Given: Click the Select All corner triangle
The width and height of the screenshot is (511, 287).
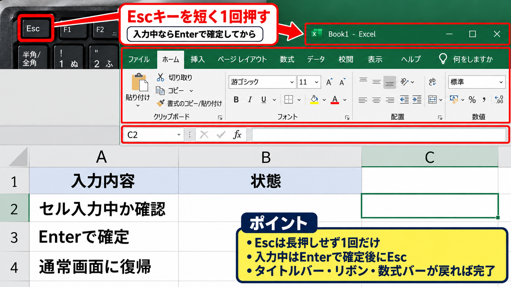Looking at the screenshot, I should (18, 157).
